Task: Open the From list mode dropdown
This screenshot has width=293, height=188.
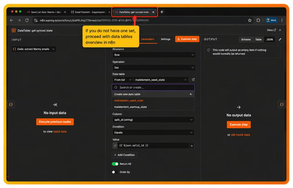Action: (122, 80)
